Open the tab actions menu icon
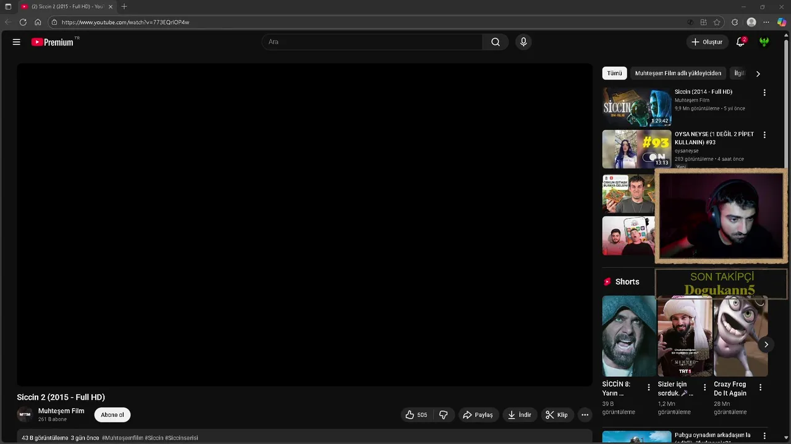 8,6
